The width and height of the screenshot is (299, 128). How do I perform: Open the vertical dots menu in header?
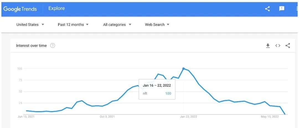[x=297, y=9]
